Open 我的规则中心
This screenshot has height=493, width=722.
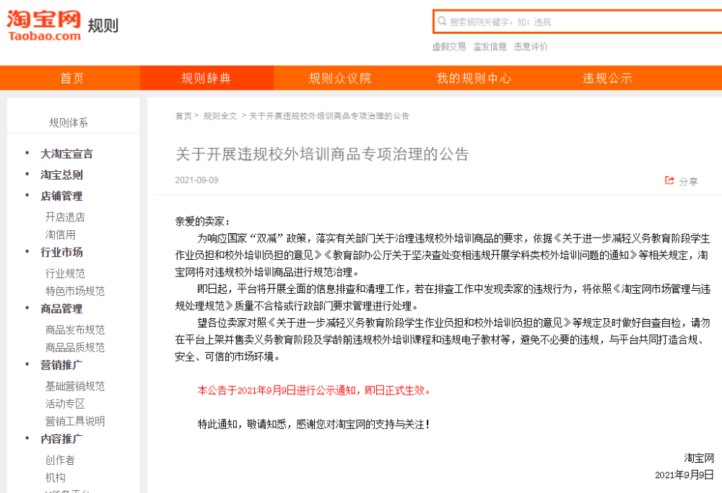pos(473,77)
